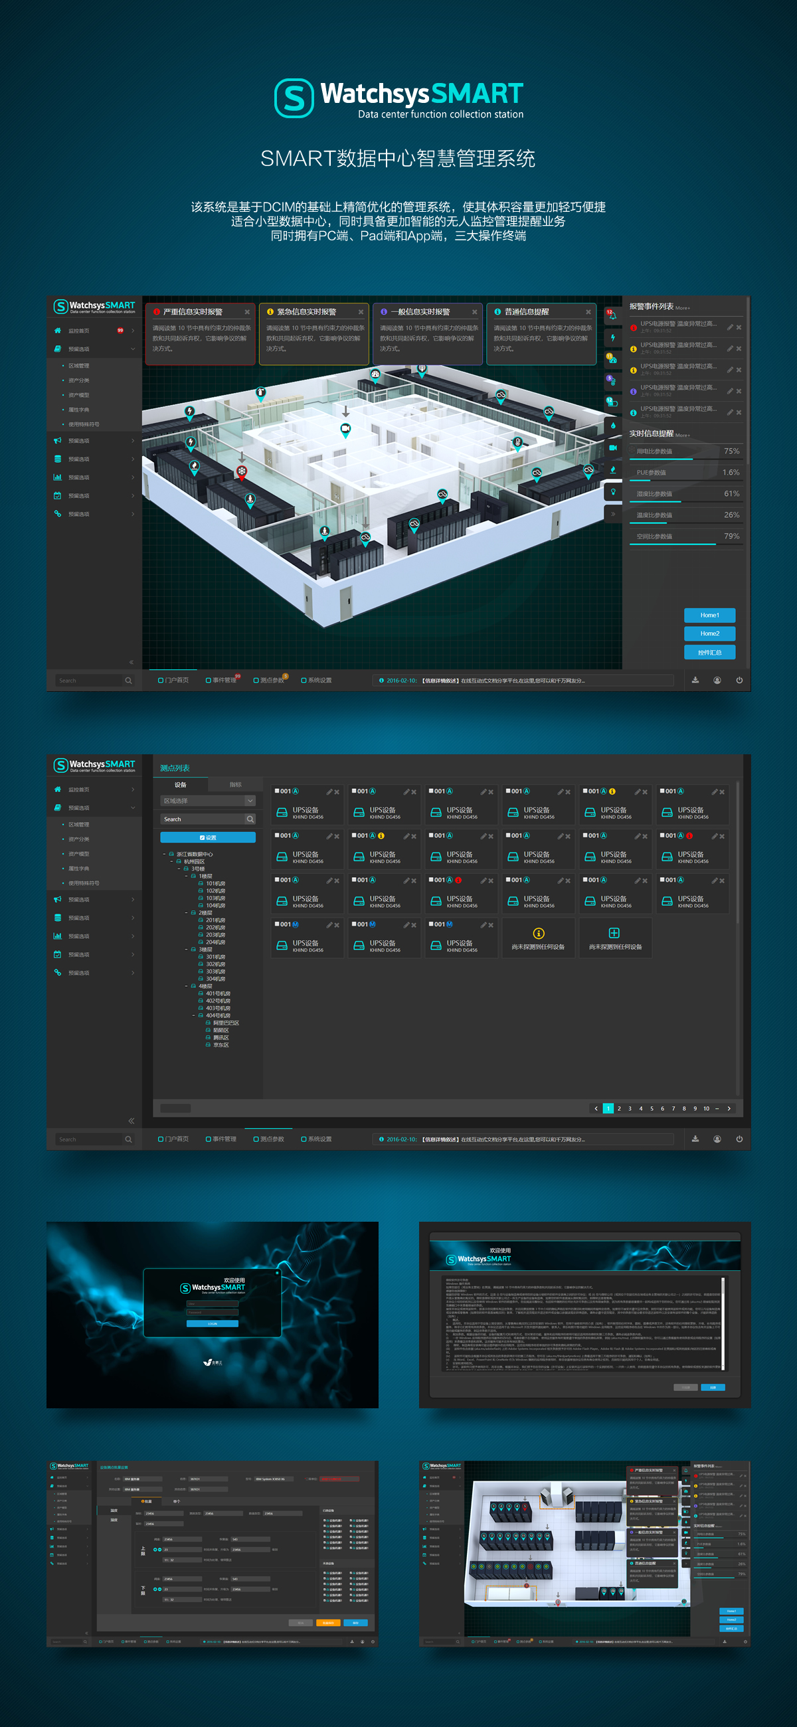797x1727 pixels.
Task: Click the Home1 button
Action: pyautogui.click(x=710, y=615)
